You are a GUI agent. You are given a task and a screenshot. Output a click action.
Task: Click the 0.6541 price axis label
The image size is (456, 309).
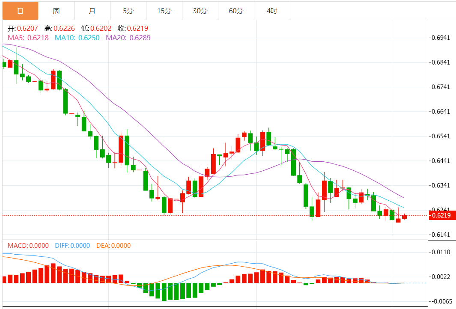coord(441,137)
